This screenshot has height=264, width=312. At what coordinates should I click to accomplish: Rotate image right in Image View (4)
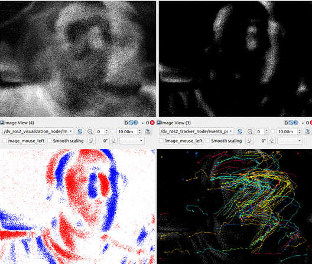pyautogui.click(x=113, y=141)
